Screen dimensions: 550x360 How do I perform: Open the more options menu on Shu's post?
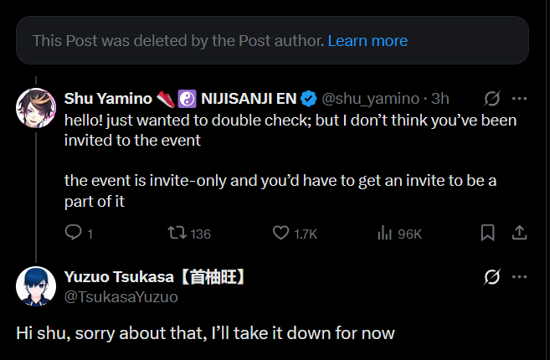[x=519, y=99]
